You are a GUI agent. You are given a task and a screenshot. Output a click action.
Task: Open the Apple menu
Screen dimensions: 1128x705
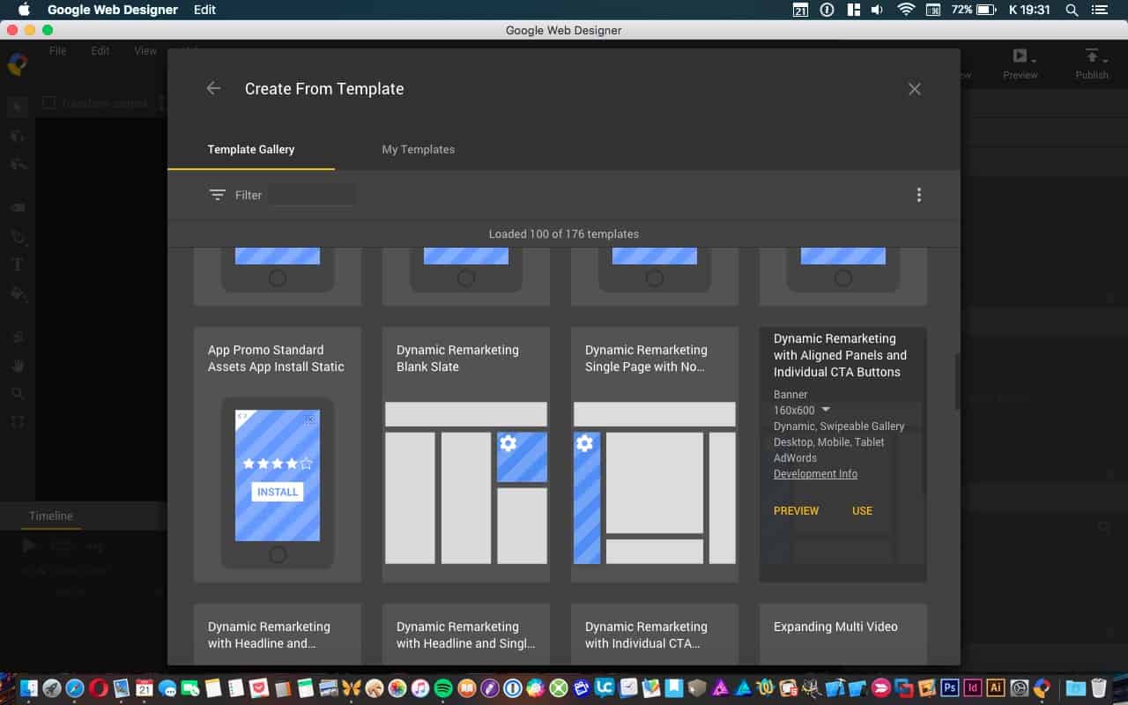coord(24,10)
